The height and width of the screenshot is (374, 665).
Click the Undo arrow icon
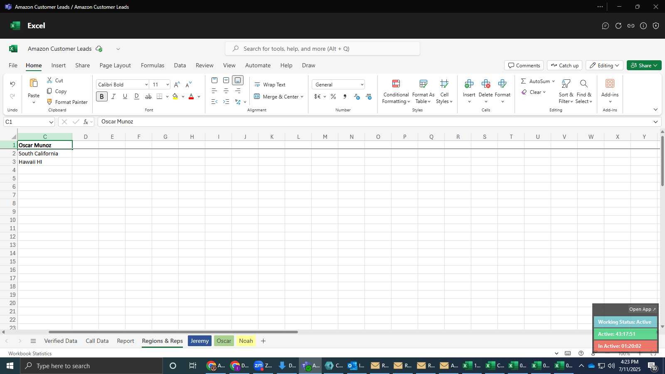tap(12, 84)
